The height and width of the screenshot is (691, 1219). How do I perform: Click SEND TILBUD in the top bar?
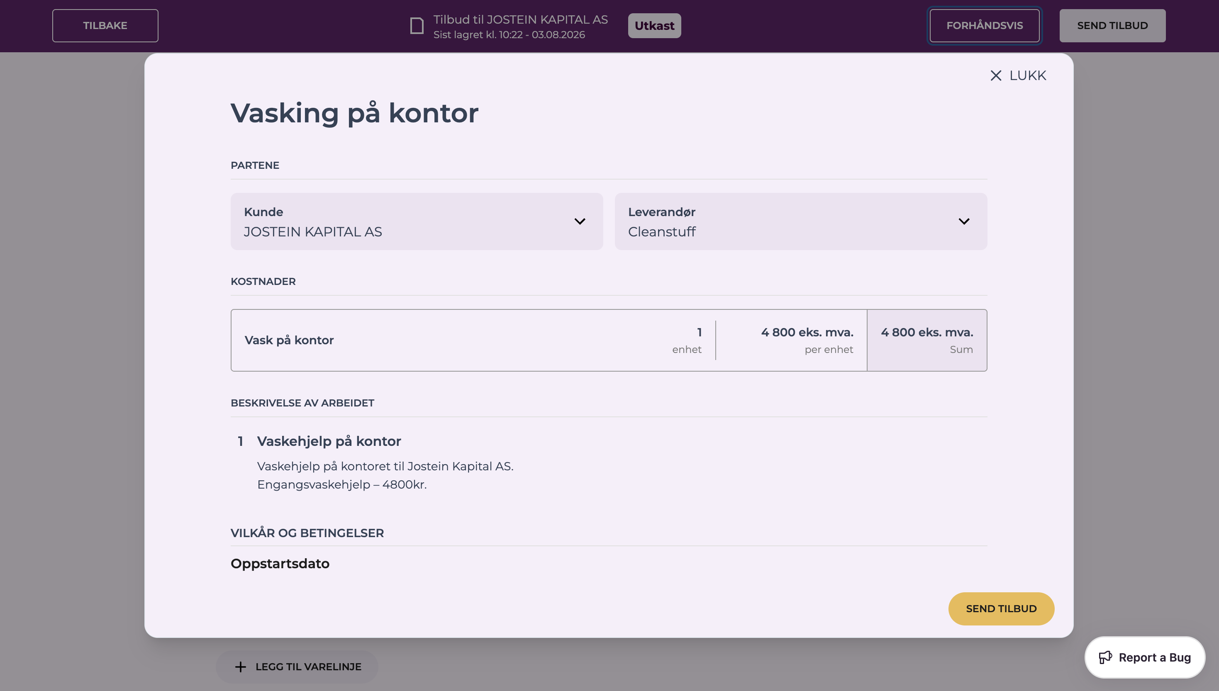point(1112,26)
